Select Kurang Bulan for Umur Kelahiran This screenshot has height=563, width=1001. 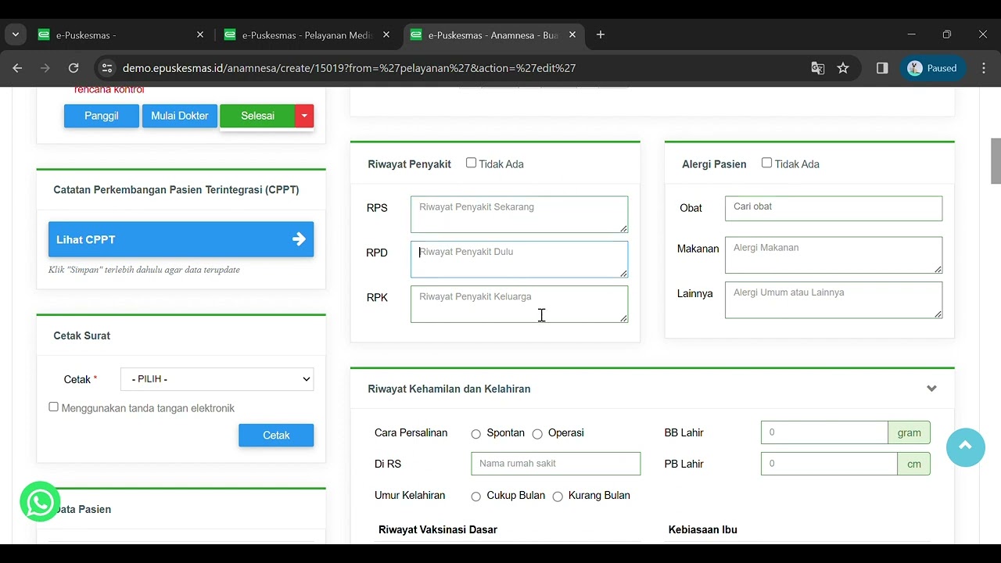coord(558,496)
